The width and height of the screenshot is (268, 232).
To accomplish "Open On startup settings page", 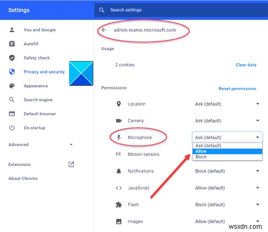I will click(x=34, y=128).
